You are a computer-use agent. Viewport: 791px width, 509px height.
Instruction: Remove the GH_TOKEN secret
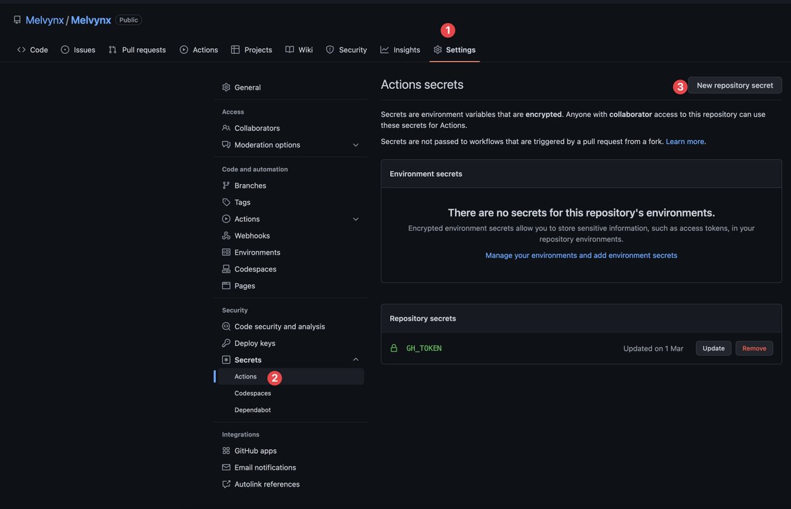coord(753,347)
